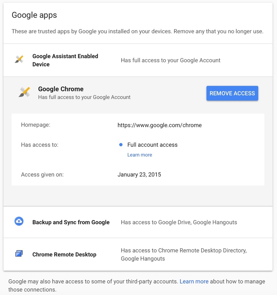
Task: Click 'Has access to Google Drive, Google Hangouts'
Action: pyautogui.click(x=179, y=222)
